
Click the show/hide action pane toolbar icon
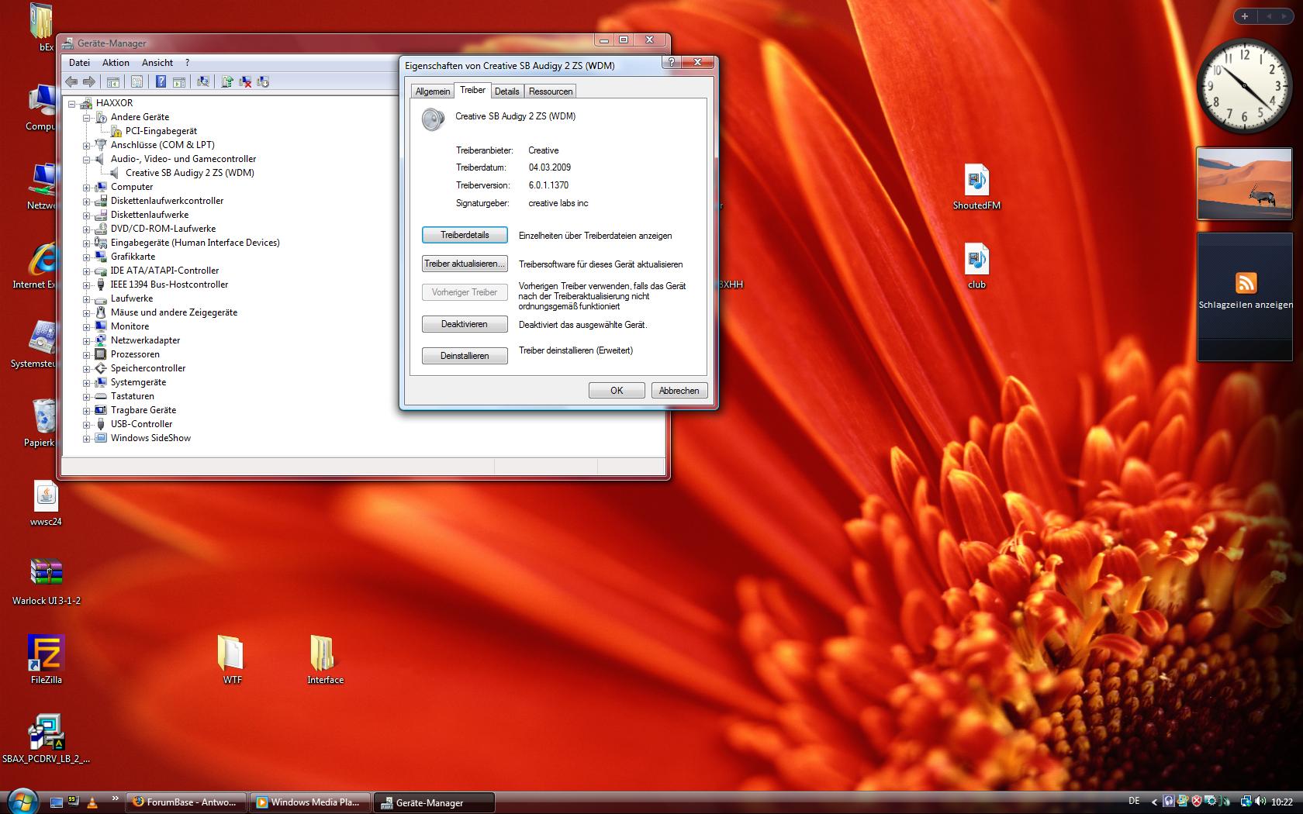pos(179,81)
